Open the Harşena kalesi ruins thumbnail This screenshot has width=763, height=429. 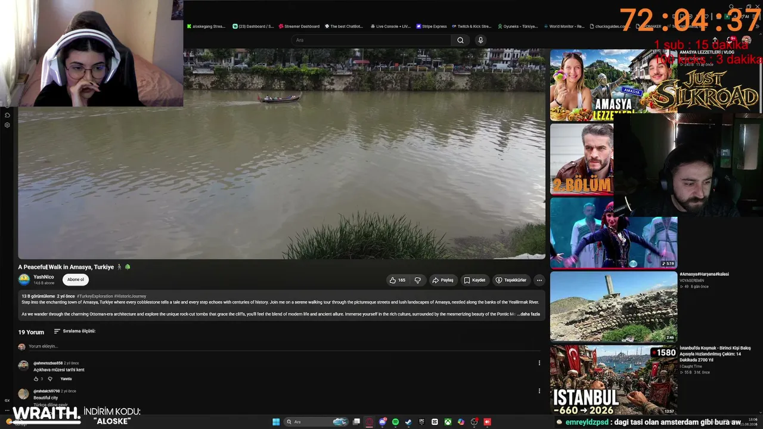point(613,306)
